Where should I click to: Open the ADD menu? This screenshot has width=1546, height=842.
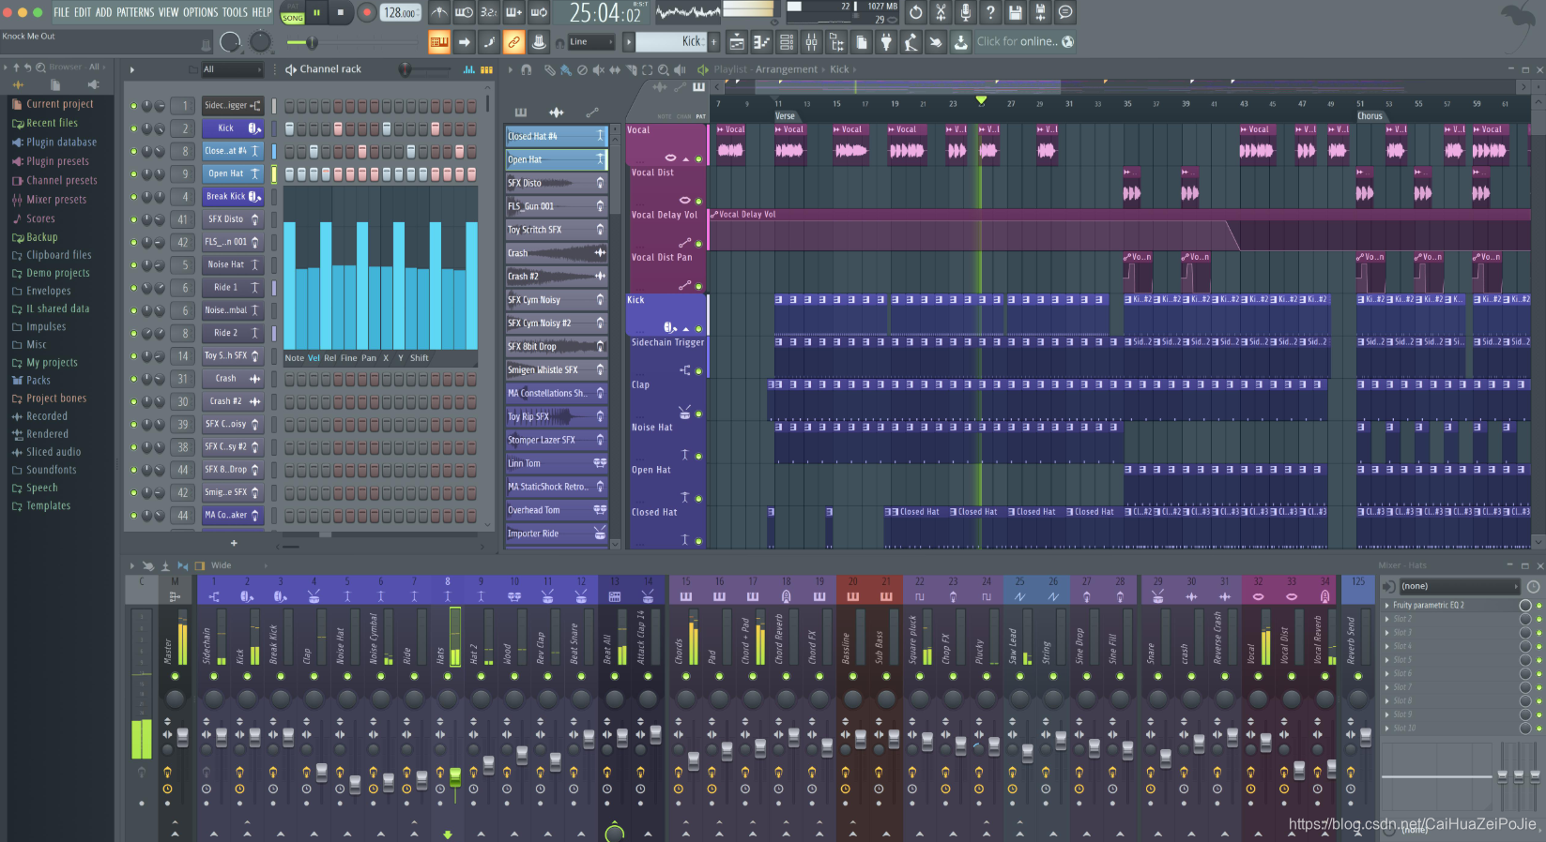click(103, 12)
